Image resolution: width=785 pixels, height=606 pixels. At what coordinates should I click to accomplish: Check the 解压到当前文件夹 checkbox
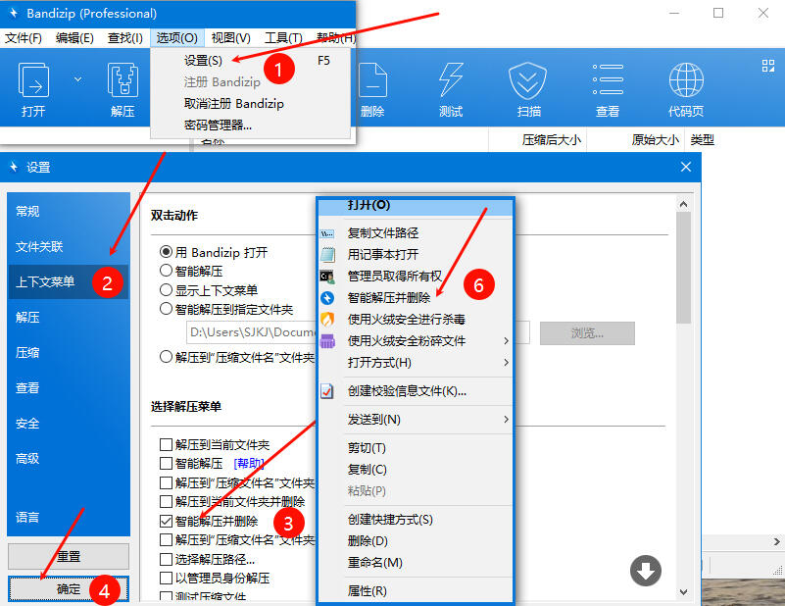pyautogui.click(x=166, y=445)
